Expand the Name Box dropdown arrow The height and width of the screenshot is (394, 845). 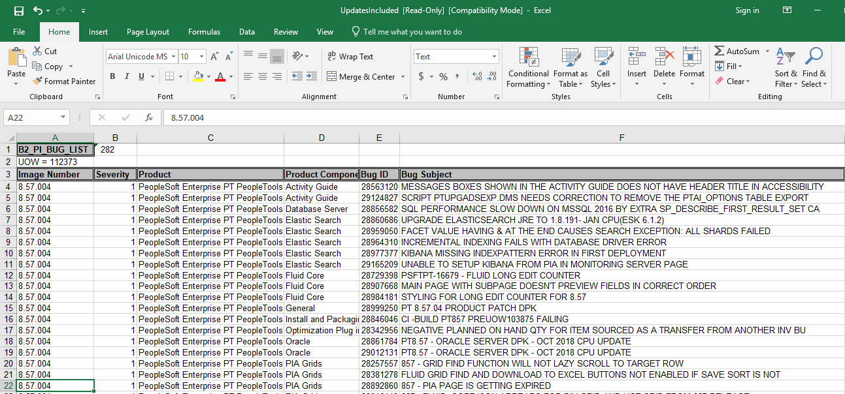tap(63, 117)
